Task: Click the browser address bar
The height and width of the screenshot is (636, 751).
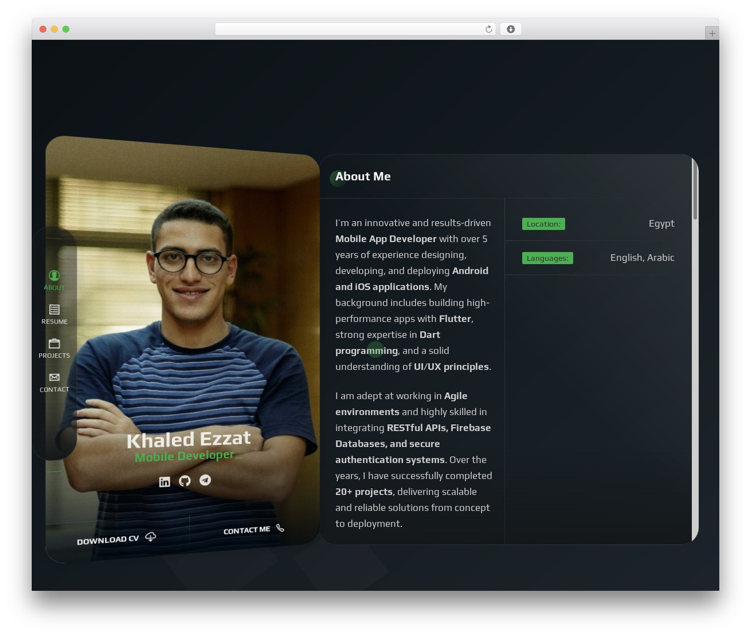Action: (x=356, y=29)
